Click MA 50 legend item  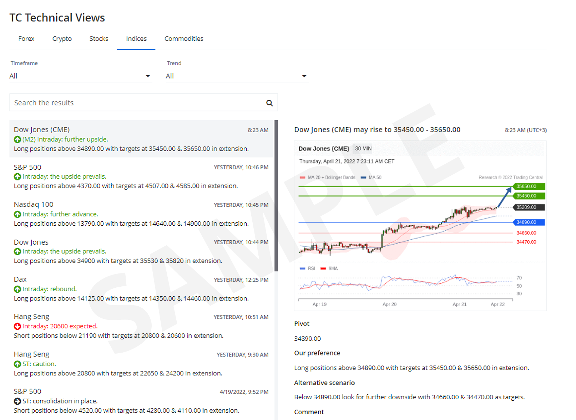tap(371, 178)
